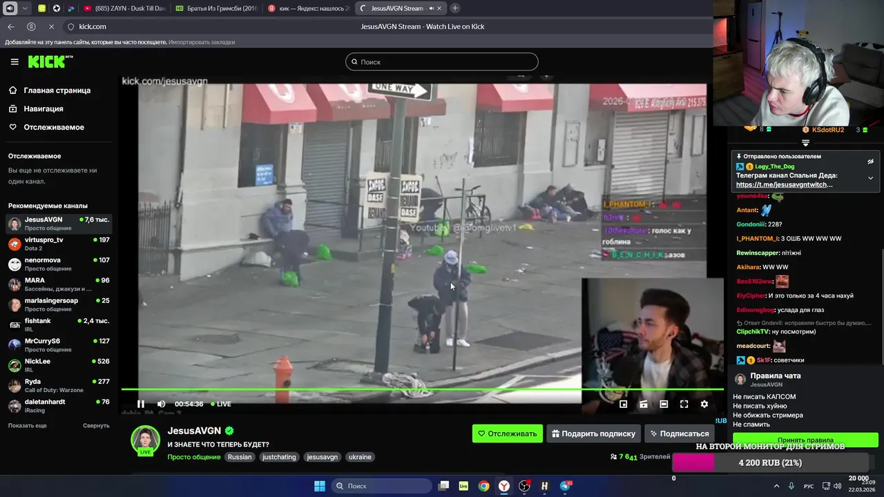
Task: Open the Kick hamburger menu
Action: (x=15, y=61)
